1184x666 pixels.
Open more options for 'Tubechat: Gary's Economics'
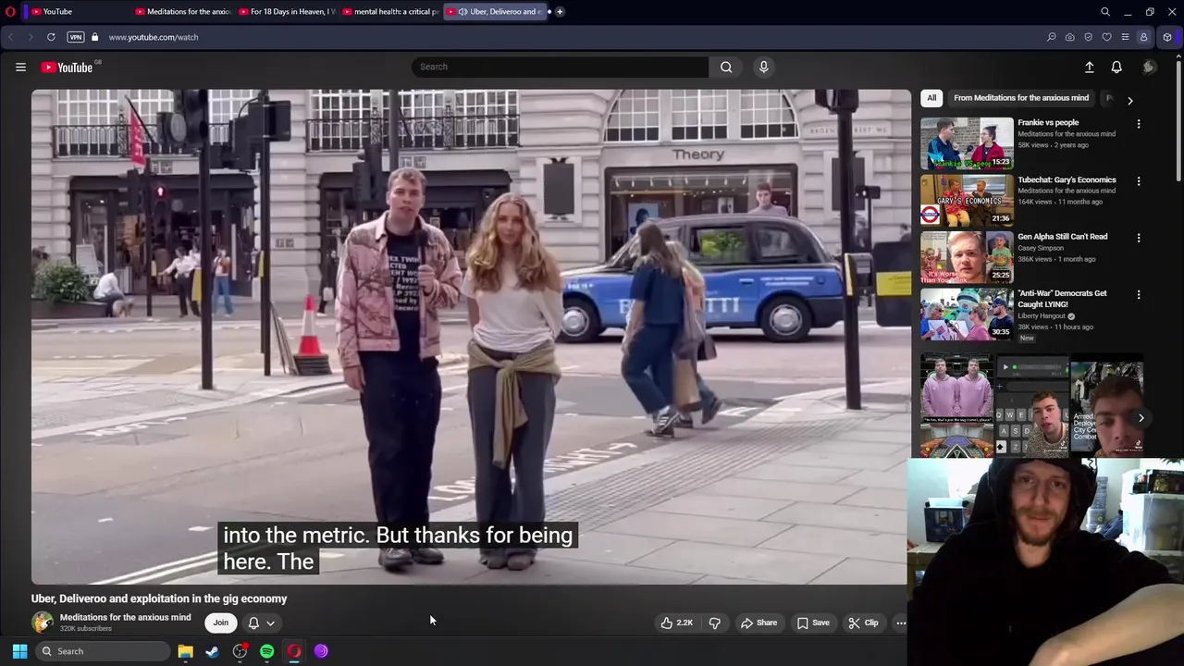click(1139, 181)
